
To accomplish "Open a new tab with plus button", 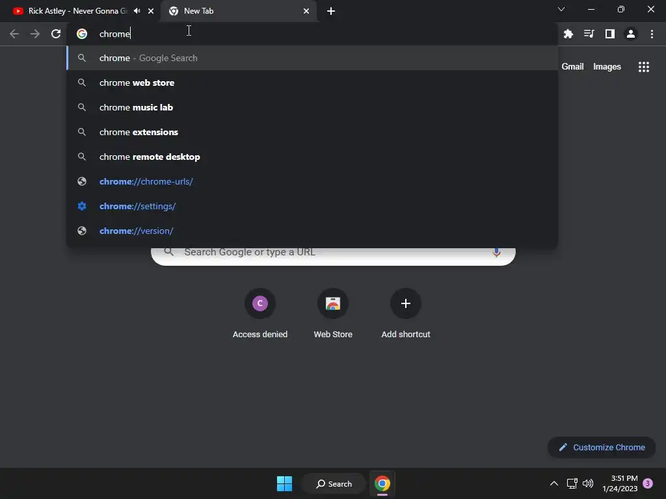I will pyautogui.click(x=331, y=11).
